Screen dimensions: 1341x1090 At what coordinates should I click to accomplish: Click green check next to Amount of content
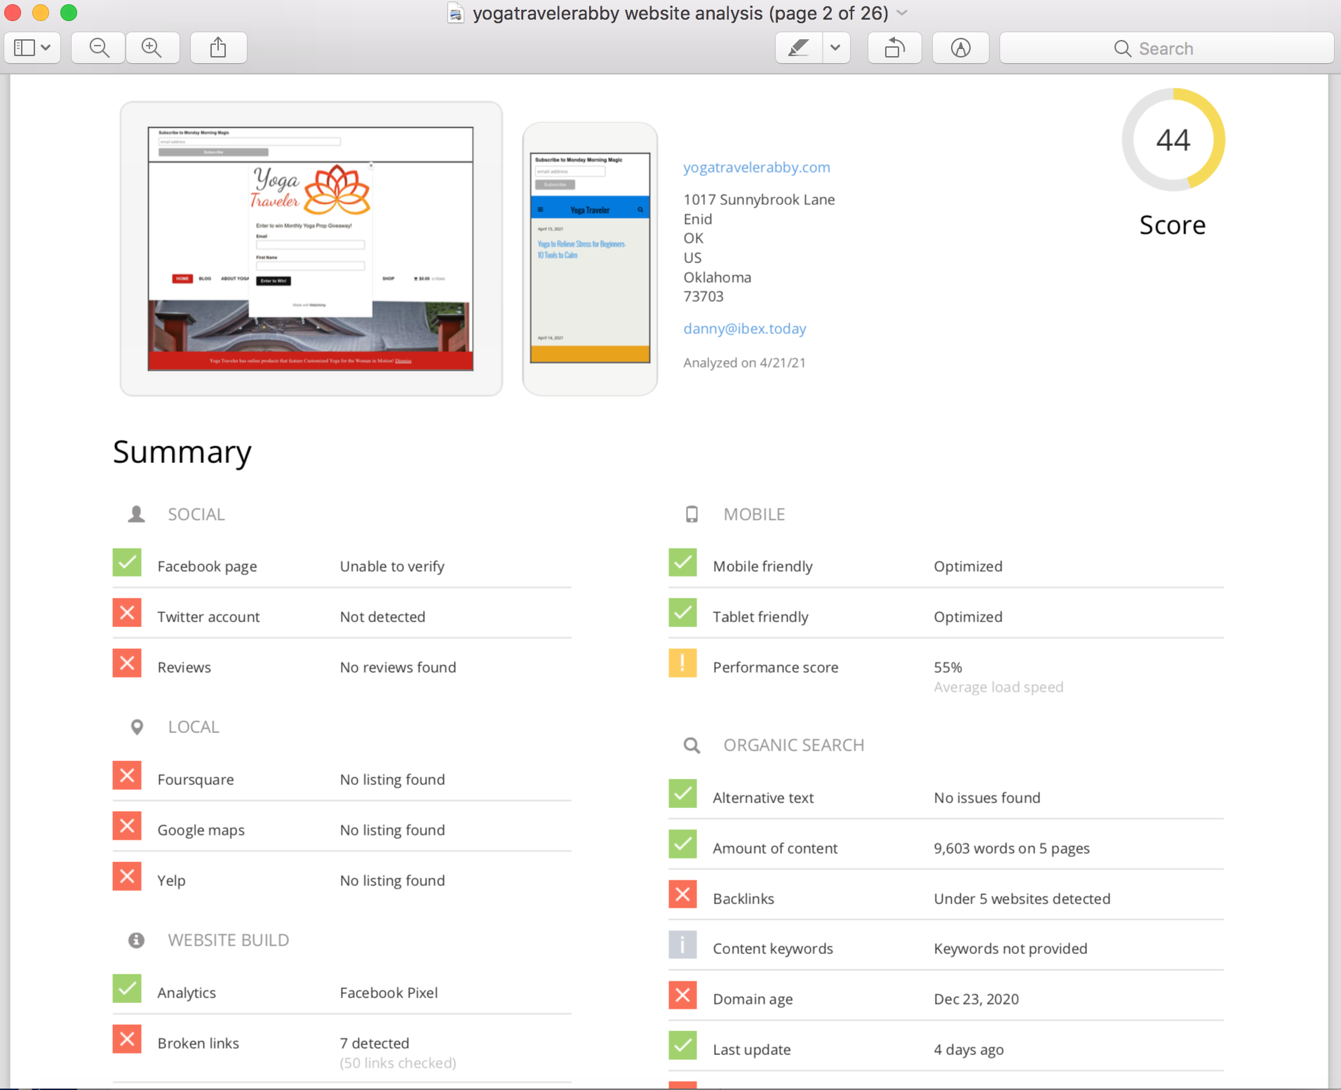pyautogui.click(x=682, y=845)
